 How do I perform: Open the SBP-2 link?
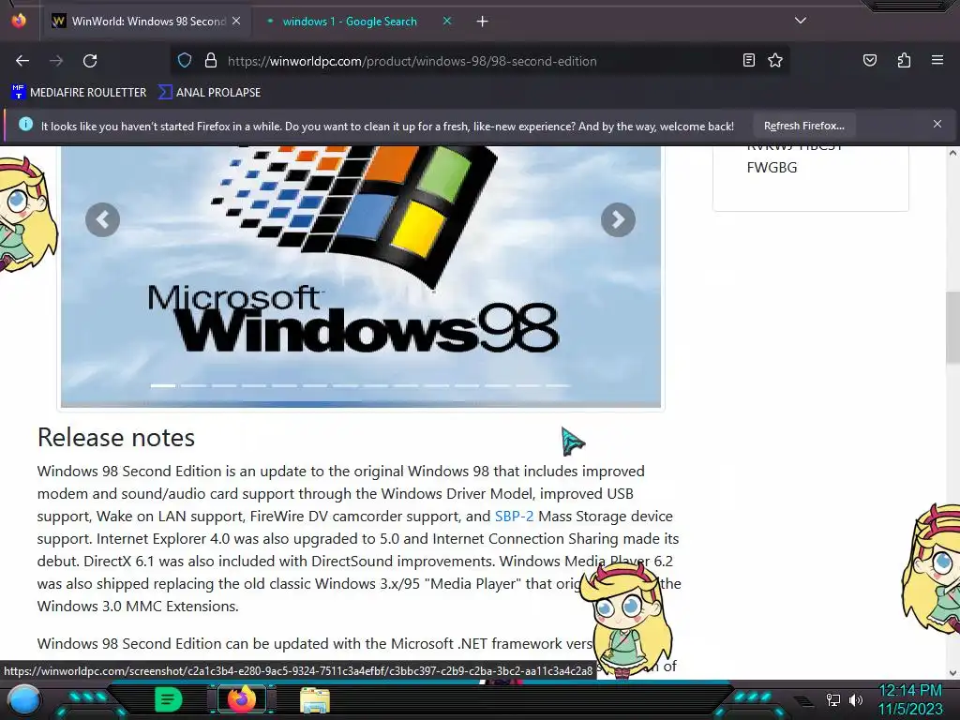[514, 517]
